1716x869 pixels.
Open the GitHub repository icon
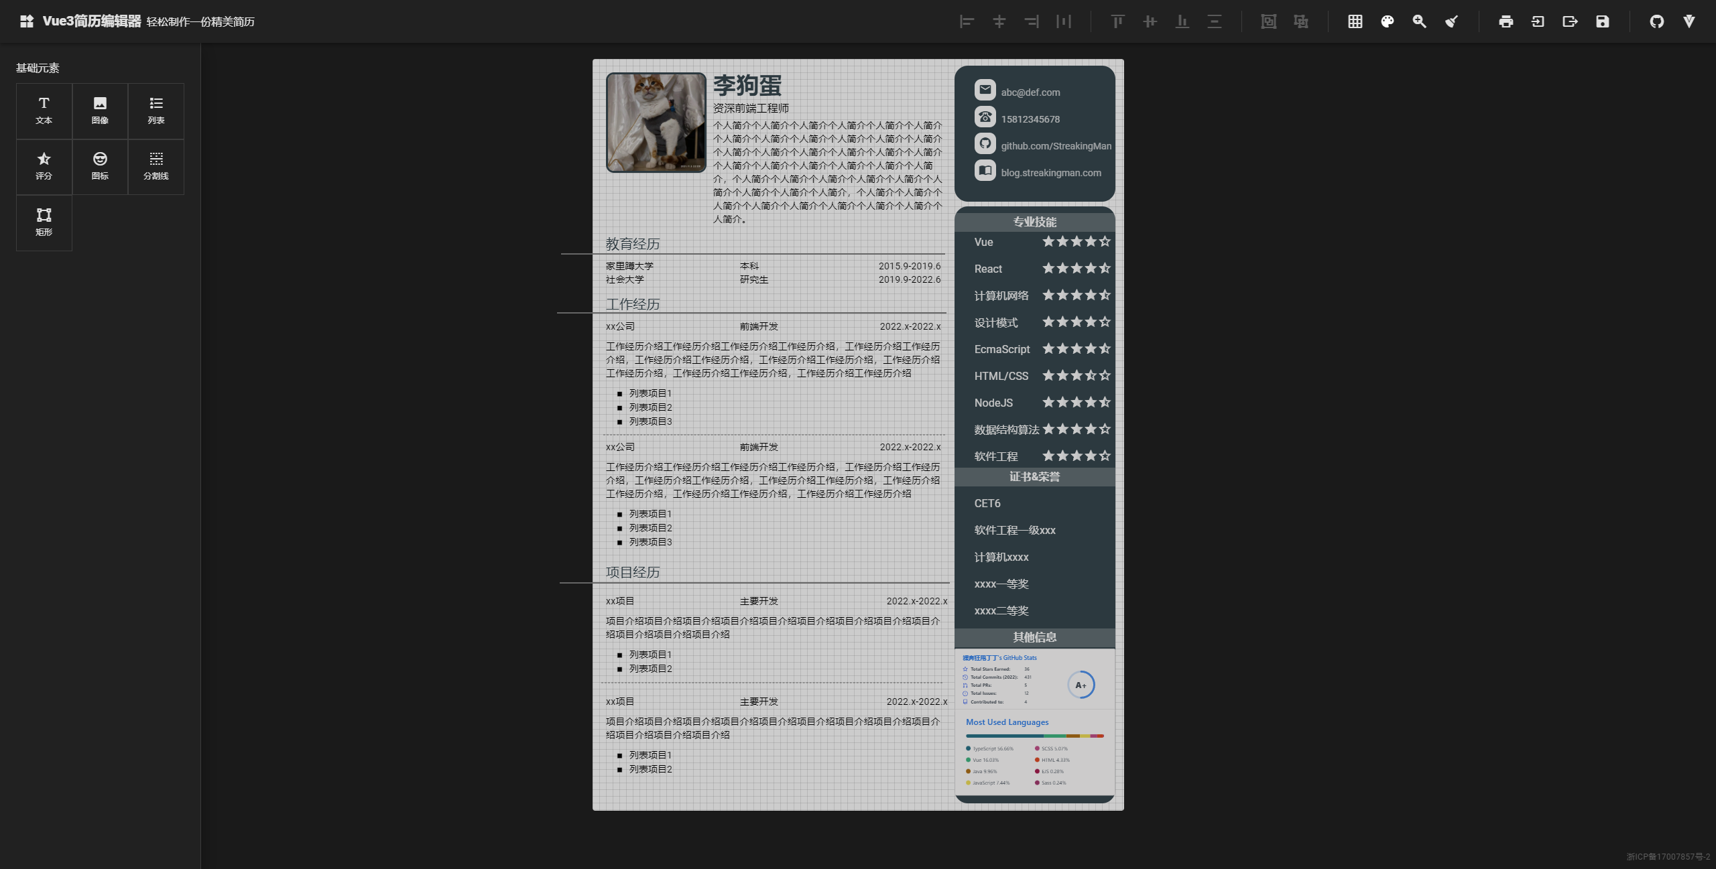1656,21
